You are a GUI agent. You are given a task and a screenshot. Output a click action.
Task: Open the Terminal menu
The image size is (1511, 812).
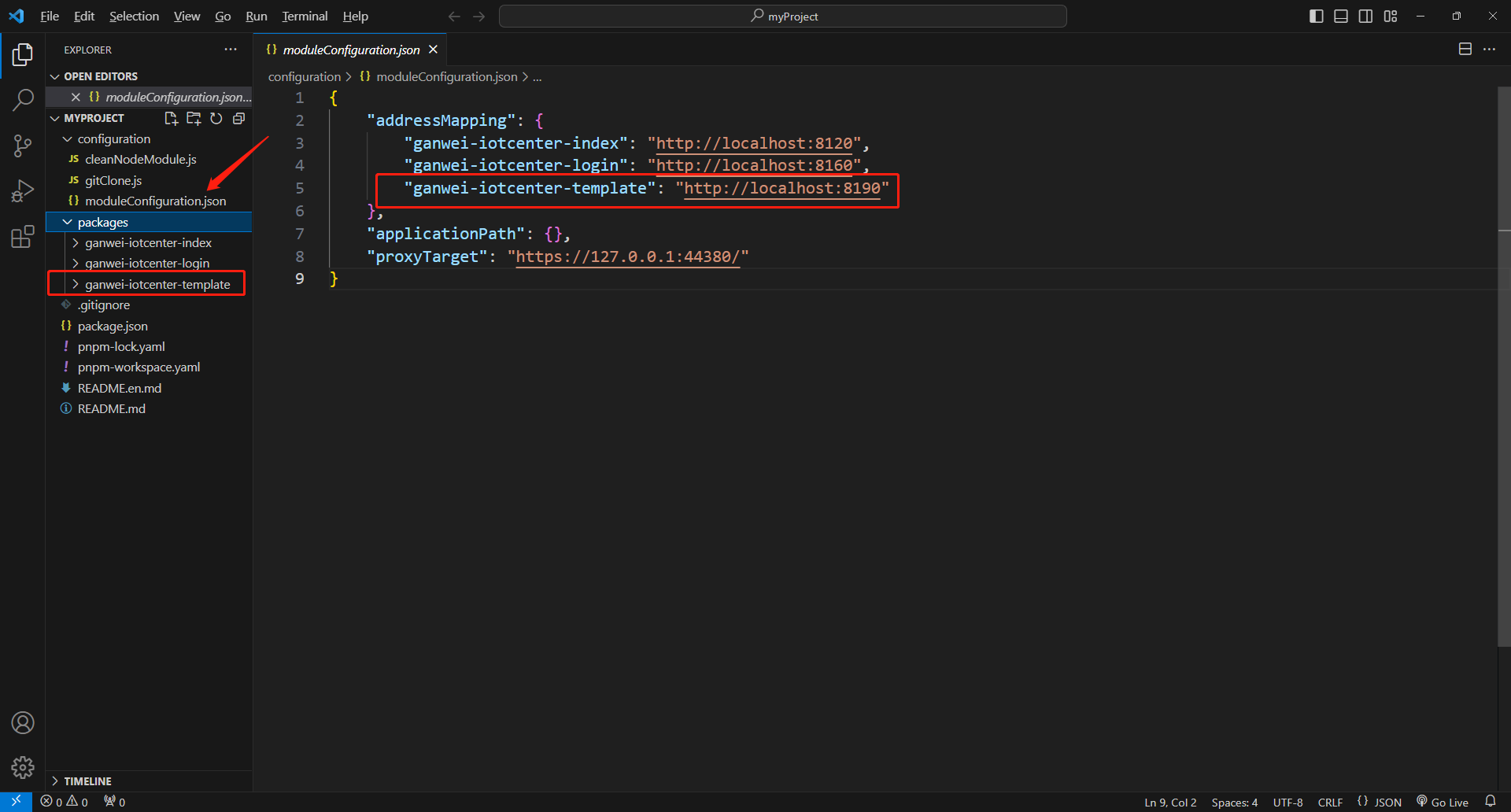pos(305,16)
